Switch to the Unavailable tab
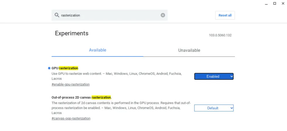The height and width of the screenshot is (131, 287). point(189,50)
